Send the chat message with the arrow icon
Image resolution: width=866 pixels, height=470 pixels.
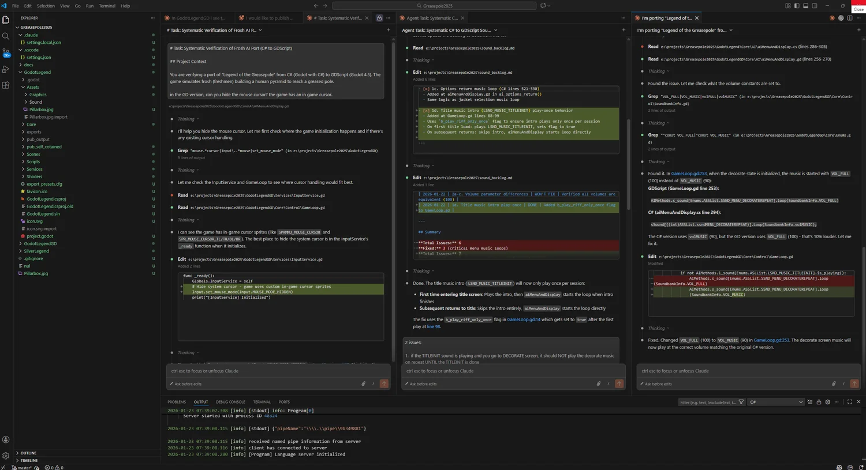384,383
